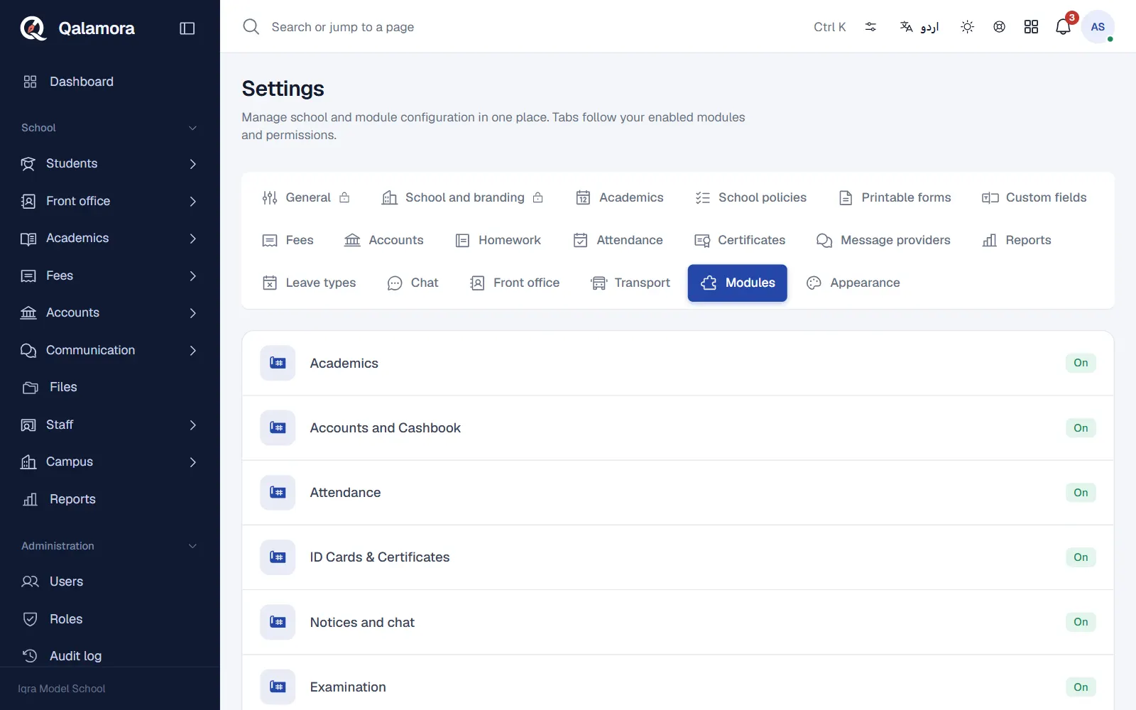Click the Audit log history icon
This screenshot has height=710, width=1136.
[x=30, y=656]
